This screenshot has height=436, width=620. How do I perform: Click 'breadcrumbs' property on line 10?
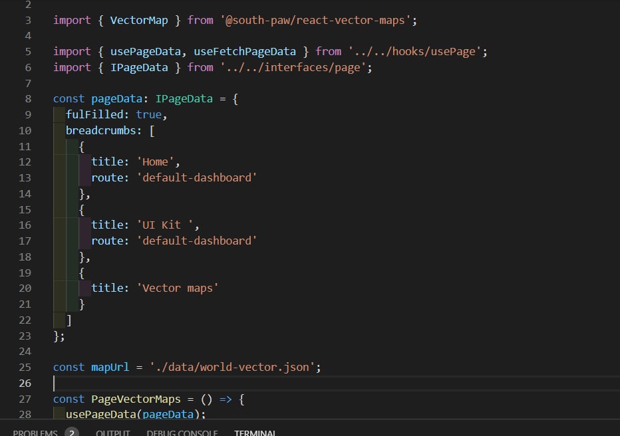100,130
